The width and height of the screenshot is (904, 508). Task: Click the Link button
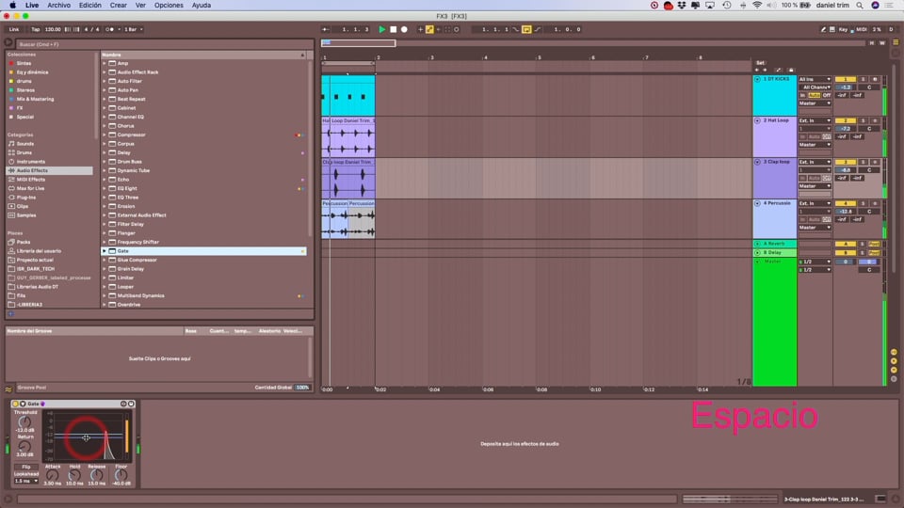(14, 29)
